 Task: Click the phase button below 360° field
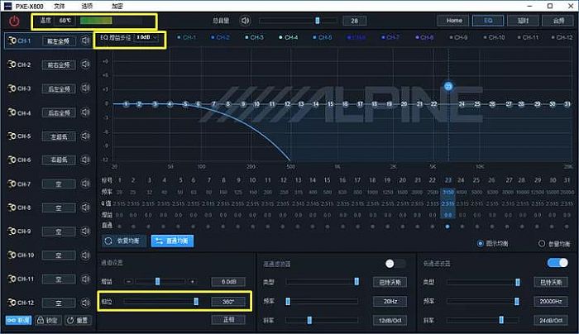click(228, 320)
